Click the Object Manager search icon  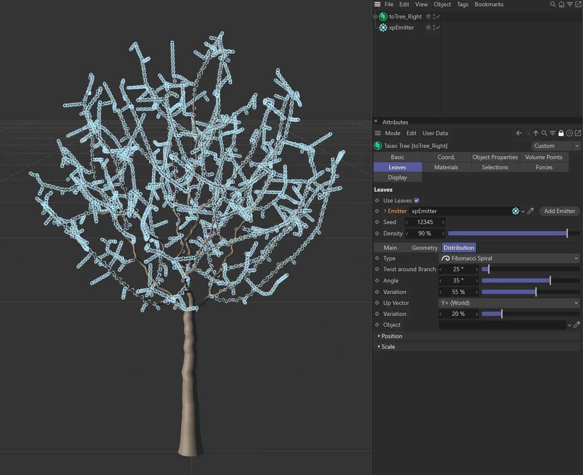[x=553, y=4]
